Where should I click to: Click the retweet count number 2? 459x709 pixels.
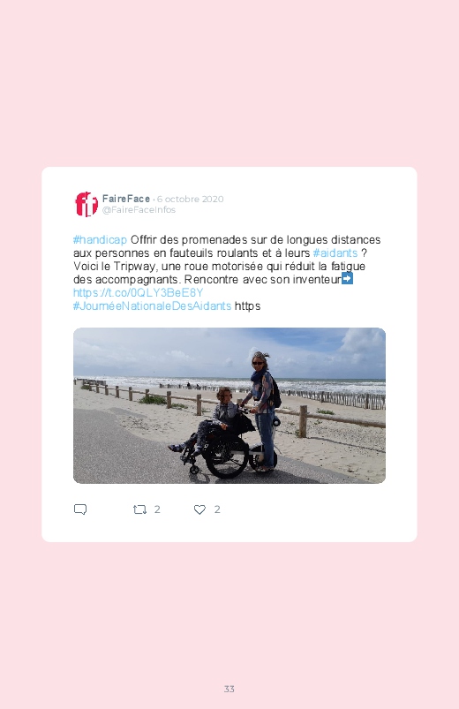coord(157,509)
